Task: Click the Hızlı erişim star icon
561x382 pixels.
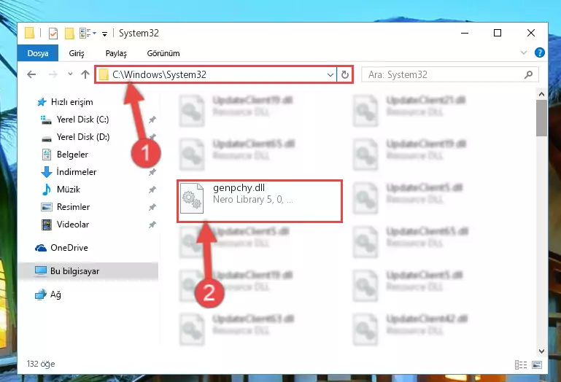Action: [x=42, y=102]
